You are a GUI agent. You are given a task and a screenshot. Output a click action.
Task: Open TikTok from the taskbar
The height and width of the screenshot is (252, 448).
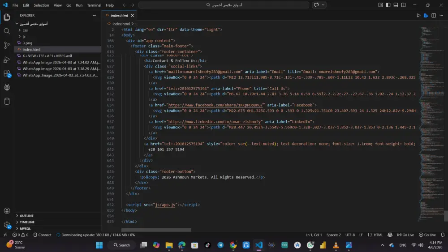coord(207,245)
